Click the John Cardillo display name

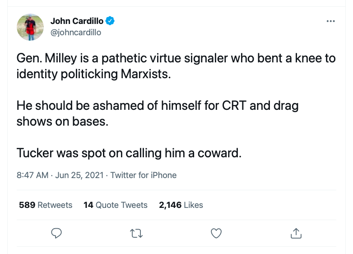(77, 21)
